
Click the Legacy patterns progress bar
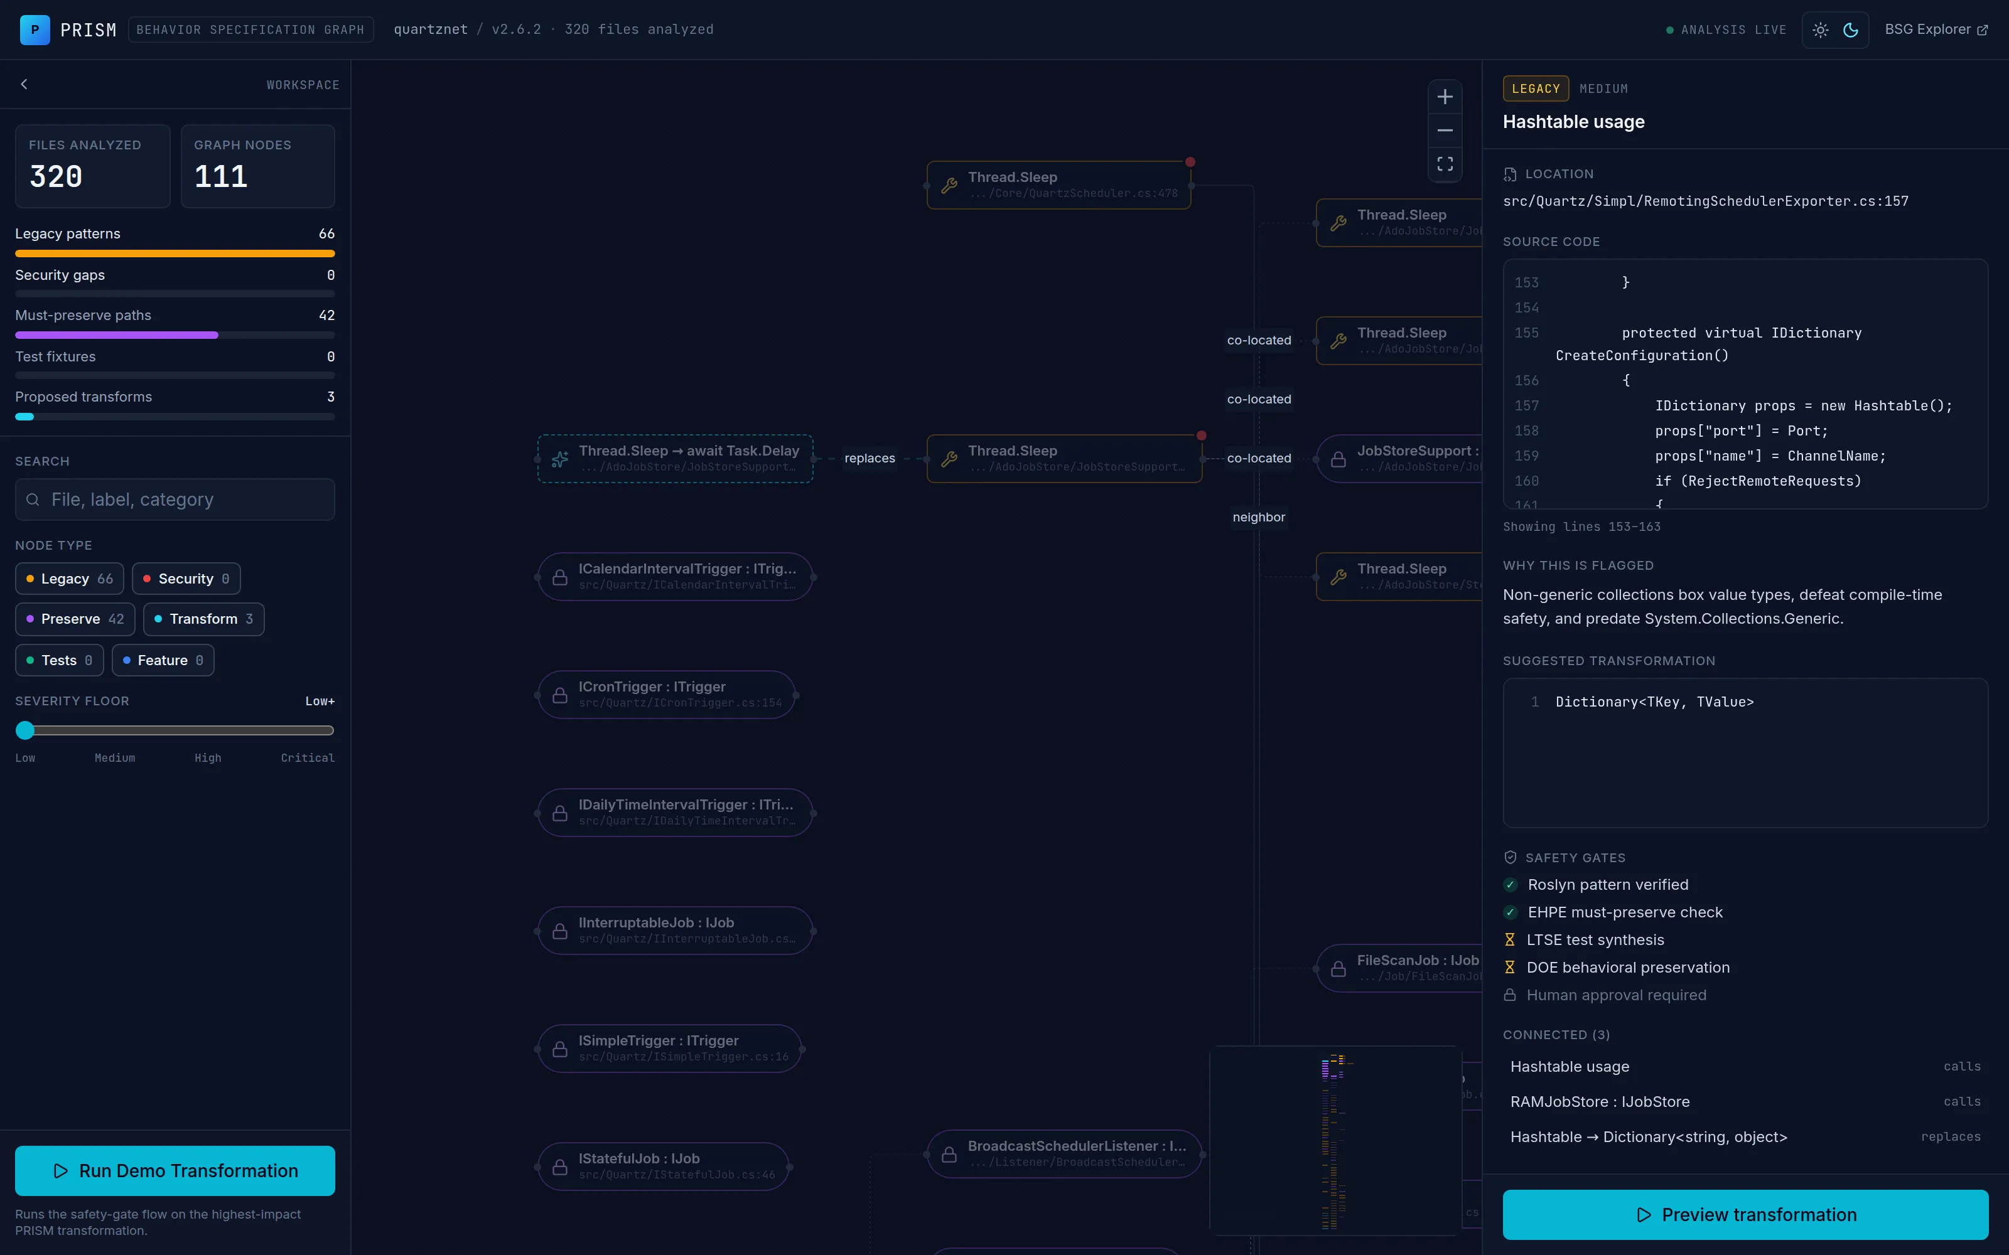tap(175, 253)
